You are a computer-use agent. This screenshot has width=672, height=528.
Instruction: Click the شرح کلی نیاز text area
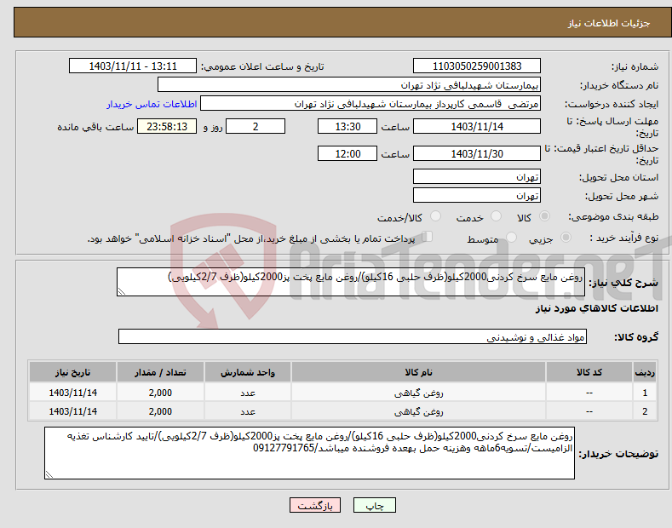coord(351,282)
